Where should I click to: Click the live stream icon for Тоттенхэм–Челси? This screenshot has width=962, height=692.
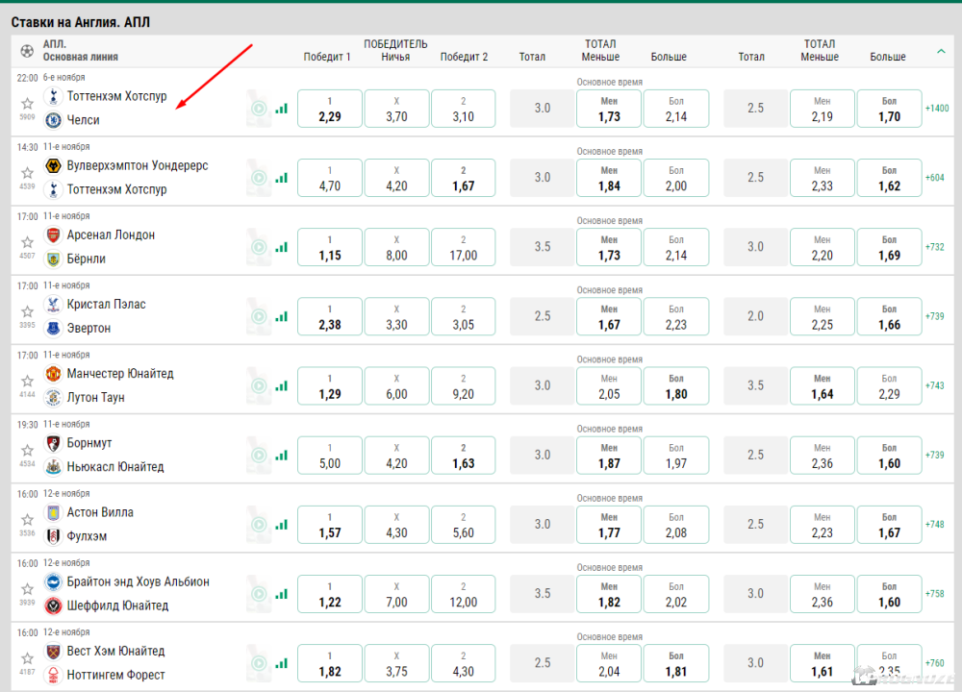coord(259,109)
